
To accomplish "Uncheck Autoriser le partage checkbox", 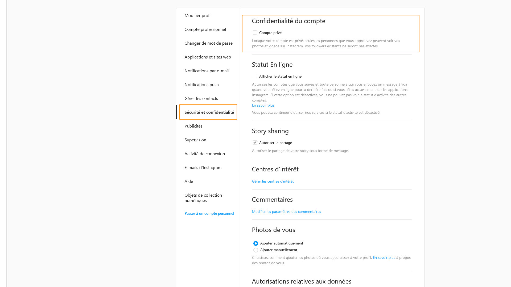I will click(255, 142).
